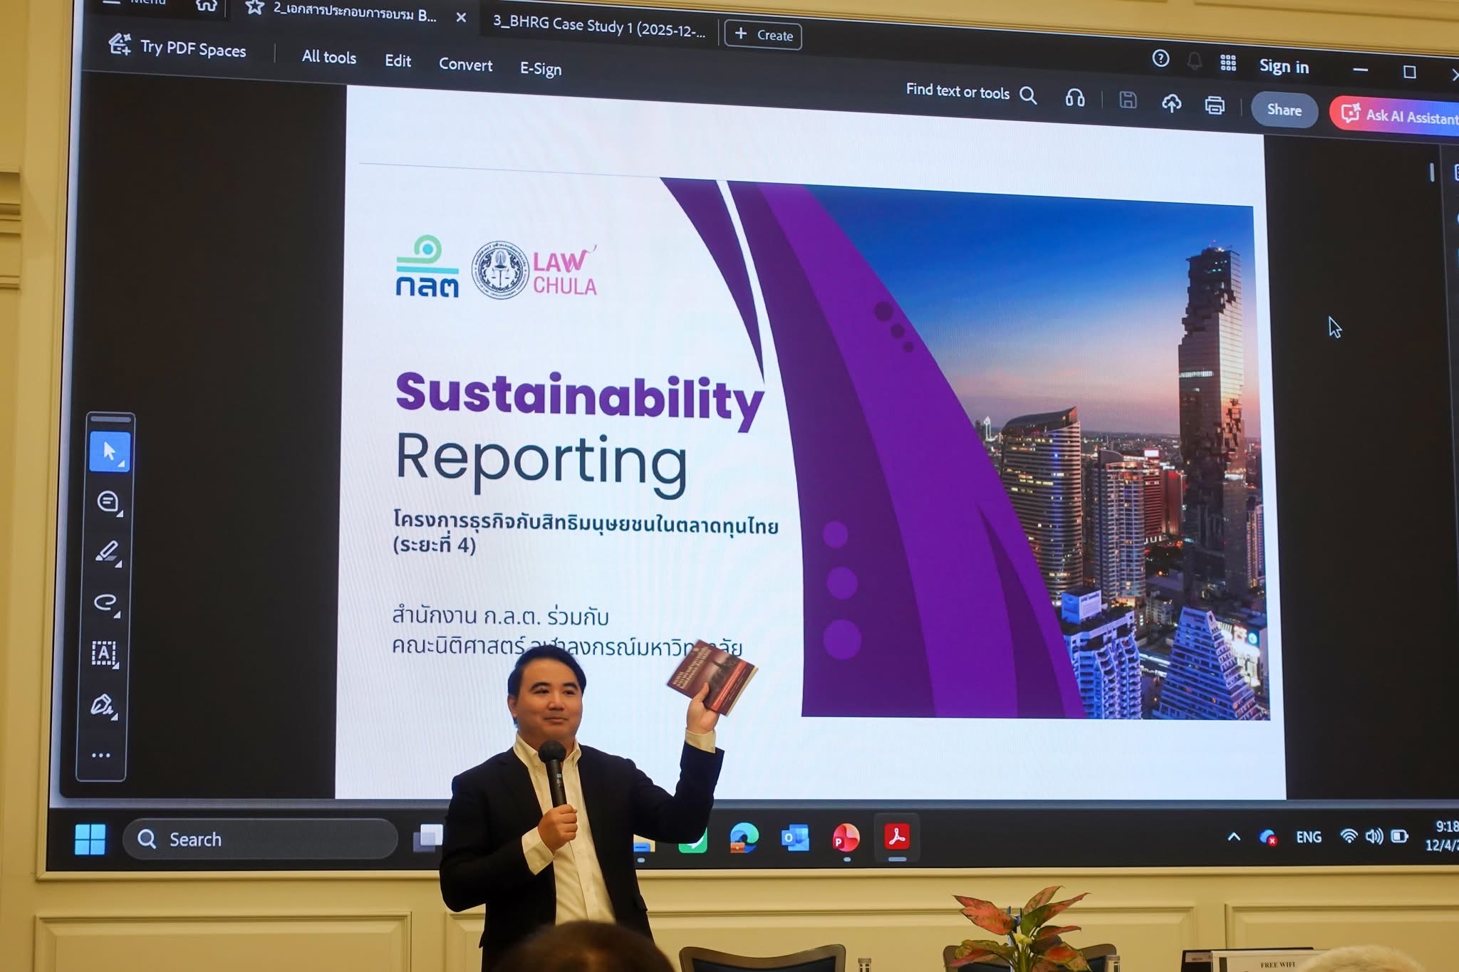1459x972 pixels.
Task: Show hidden system tray icons chevron
Action: point(1234,837)
